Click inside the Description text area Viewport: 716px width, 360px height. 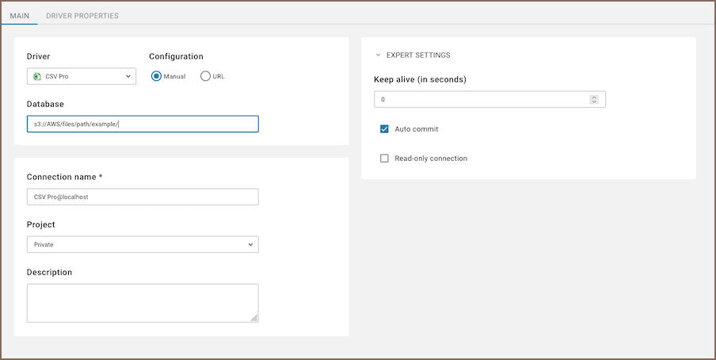[141, 303]
